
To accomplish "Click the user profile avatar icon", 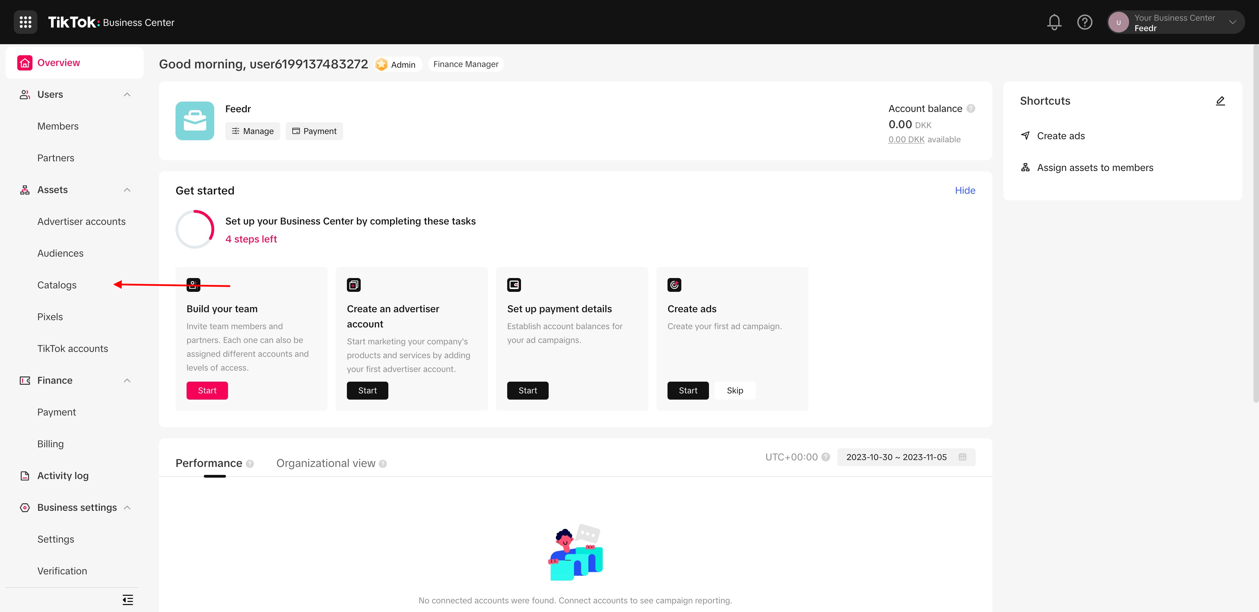I will click(x=1119, y=22).
